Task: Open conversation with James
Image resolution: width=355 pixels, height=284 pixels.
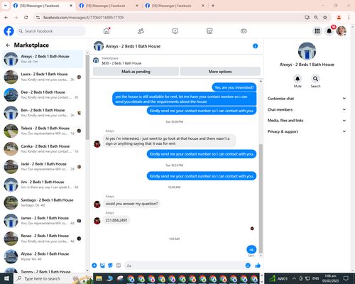Action: [43, 221]
